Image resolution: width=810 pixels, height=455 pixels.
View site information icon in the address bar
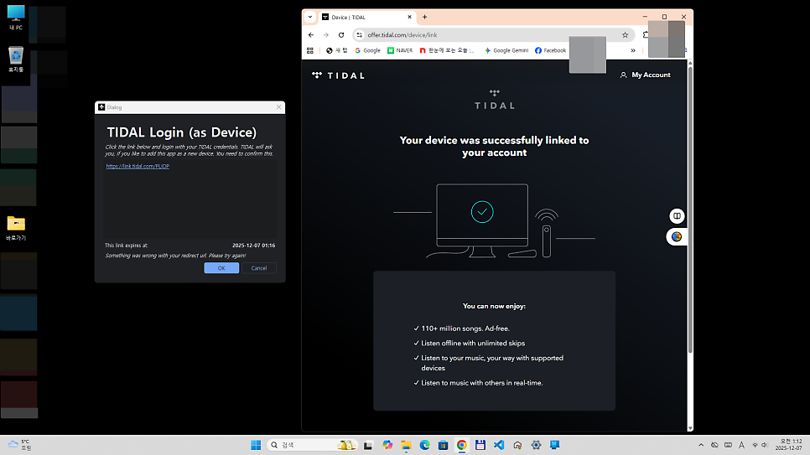[x=360, y=35]
